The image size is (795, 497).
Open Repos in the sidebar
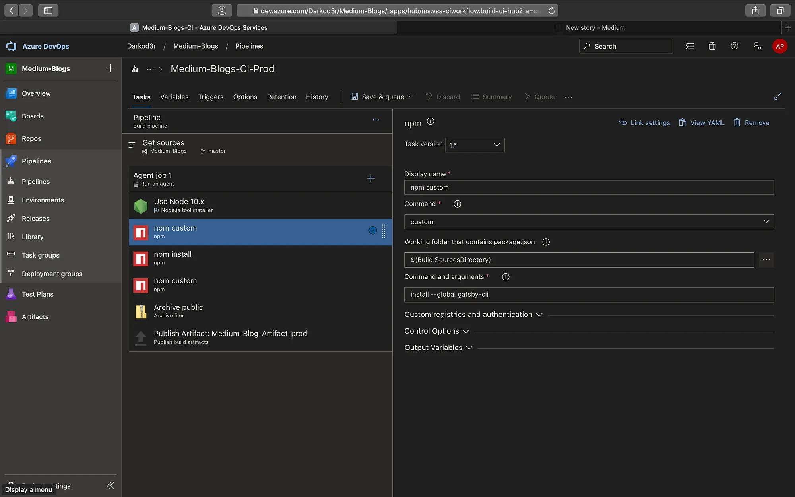31,138
